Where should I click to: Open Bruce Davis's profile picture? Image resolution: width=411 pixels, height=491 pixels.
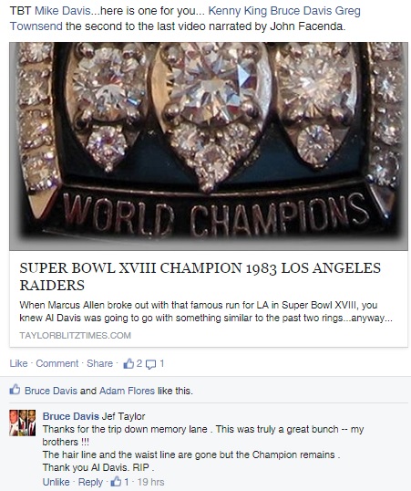pyautogui.click(x=23, y=423)
